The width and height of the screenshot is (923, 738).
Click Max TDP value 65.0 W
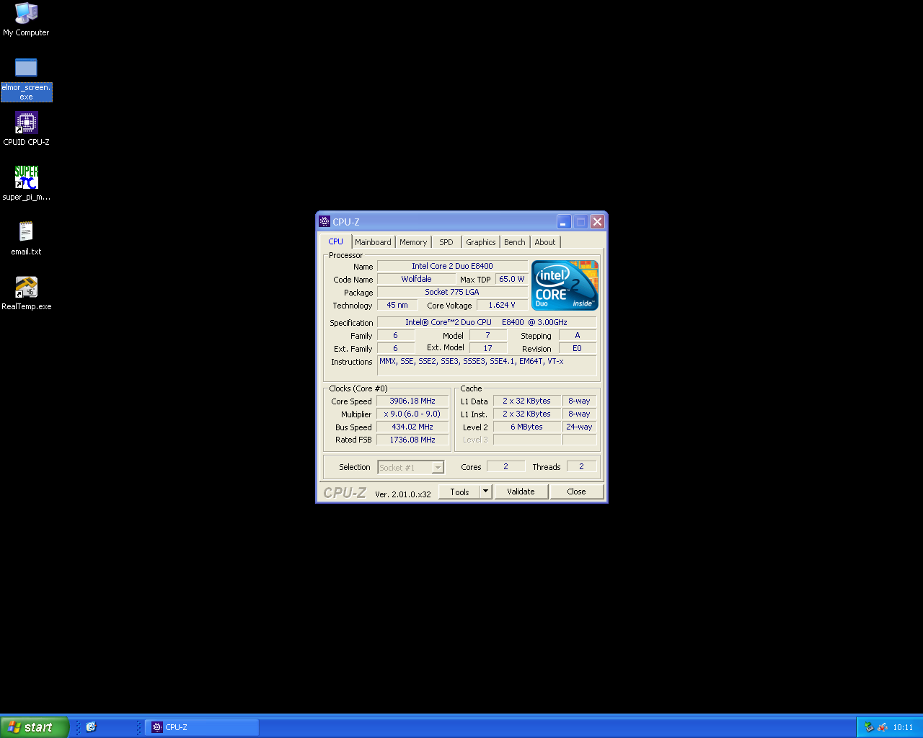click(x=511, y=279)
